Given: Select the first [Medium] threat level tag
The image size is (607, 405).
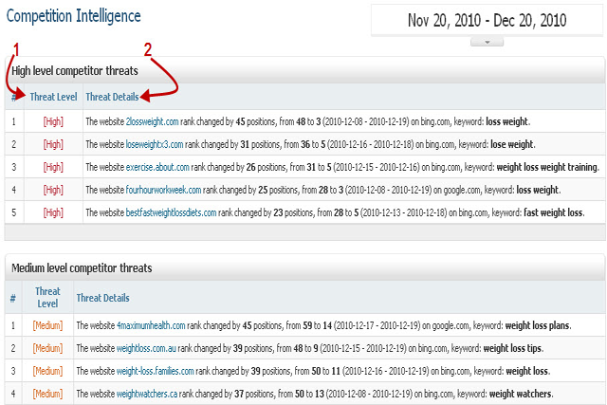Looking at the screenshot, I should click(47, 325).
